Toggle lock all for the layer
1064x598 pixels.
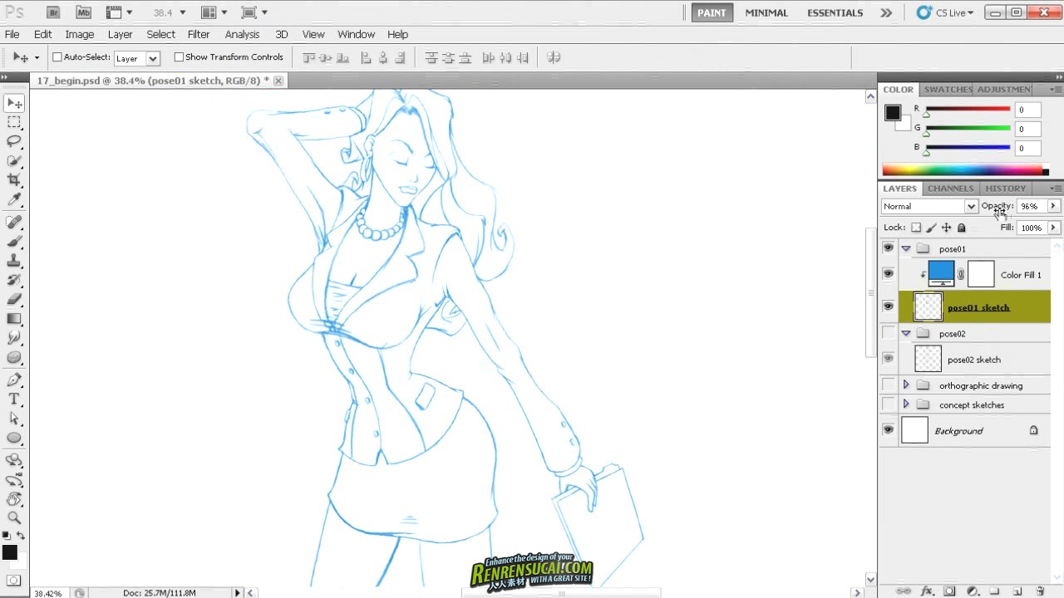point(962,228)
